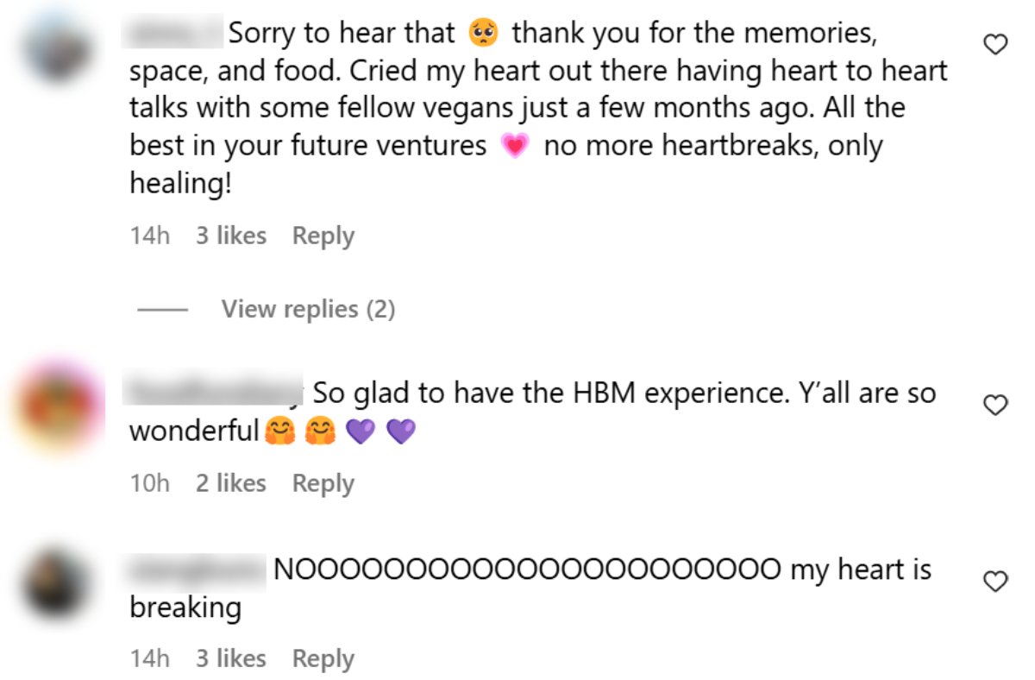The width and height of the screenshot is (1035, 680).
Task: Open blurred username before 'NOOOO' comment
Action: [198, 570]
